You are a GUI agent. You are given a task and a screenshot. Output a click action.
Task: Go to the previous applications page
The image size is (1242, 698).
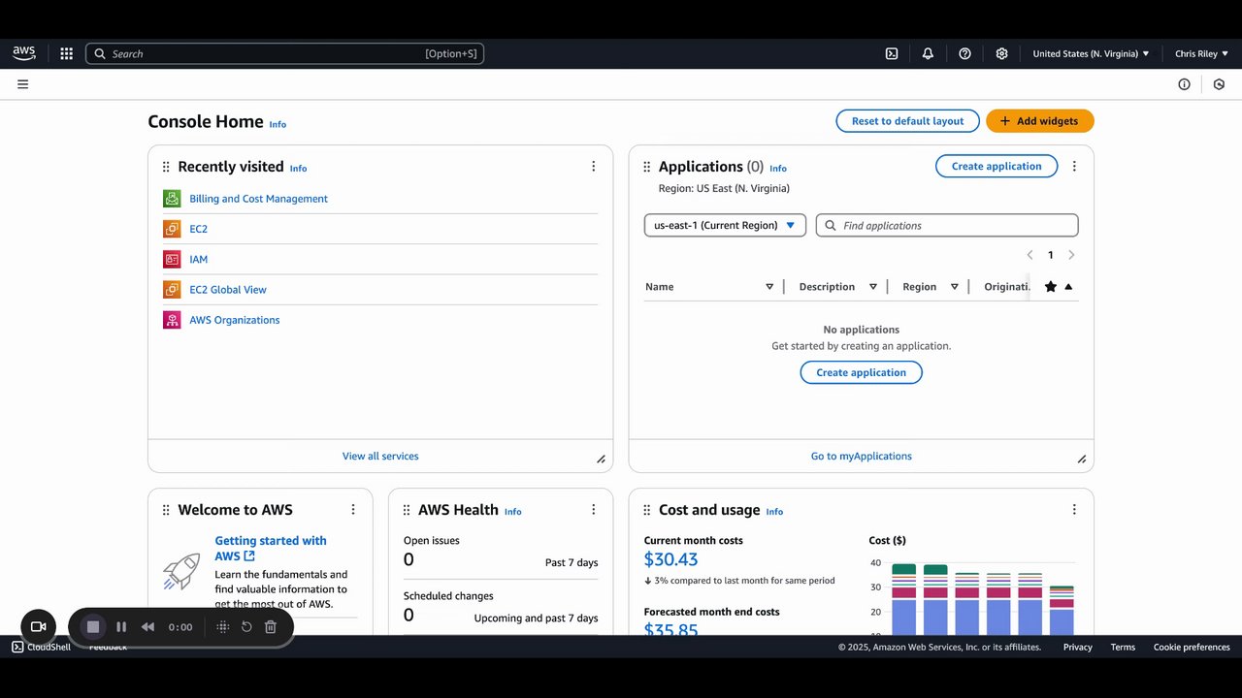pyautogui.click(x=1030, y=255)
